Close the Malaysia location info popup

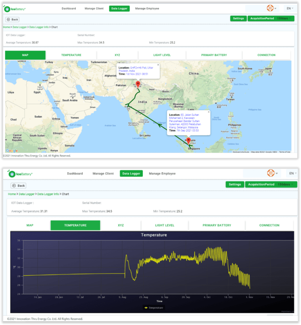click(x=209, y=112)
